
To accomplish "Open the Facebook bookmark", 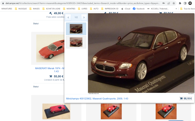I will (x=139, y=9).
